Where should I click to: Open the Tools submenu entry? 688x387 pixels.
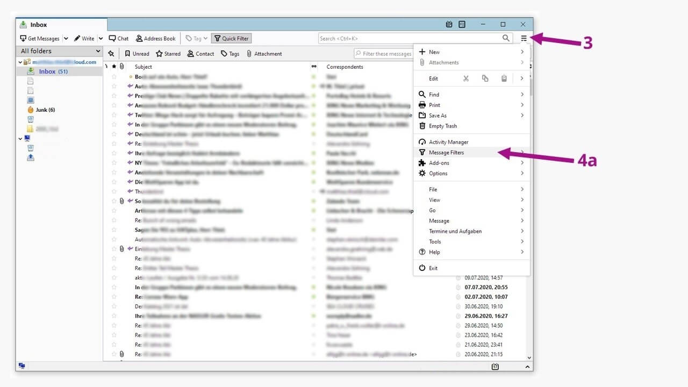click(x=471, y=242)
